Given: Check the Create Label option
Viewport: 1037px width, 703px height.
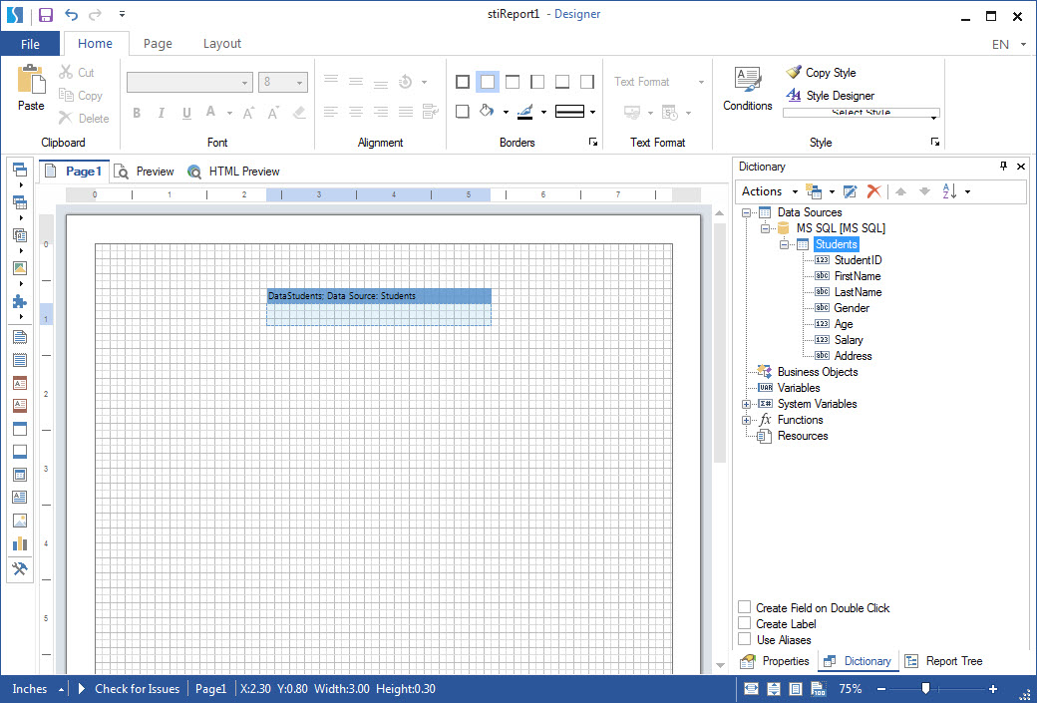Looking at the screenshot, I should pyautogui.click(x=743, y=623).
